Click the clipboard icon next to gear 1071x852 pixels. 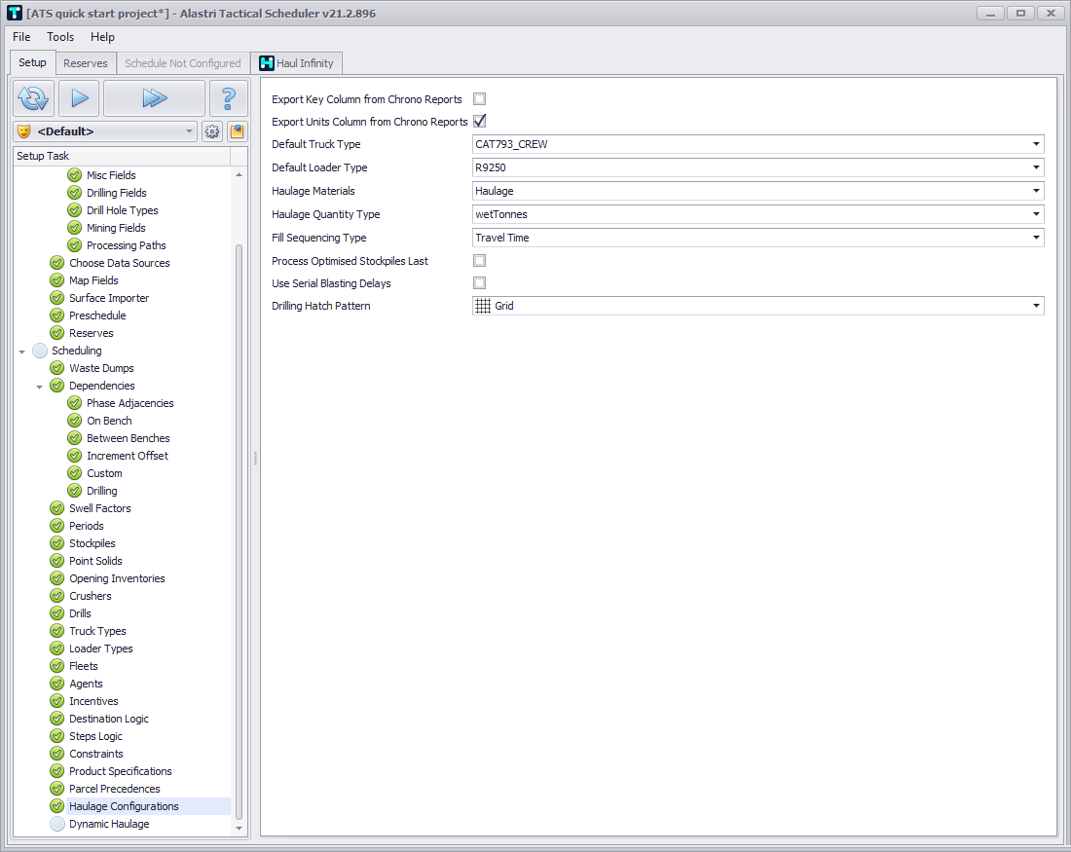click(237, 131)
